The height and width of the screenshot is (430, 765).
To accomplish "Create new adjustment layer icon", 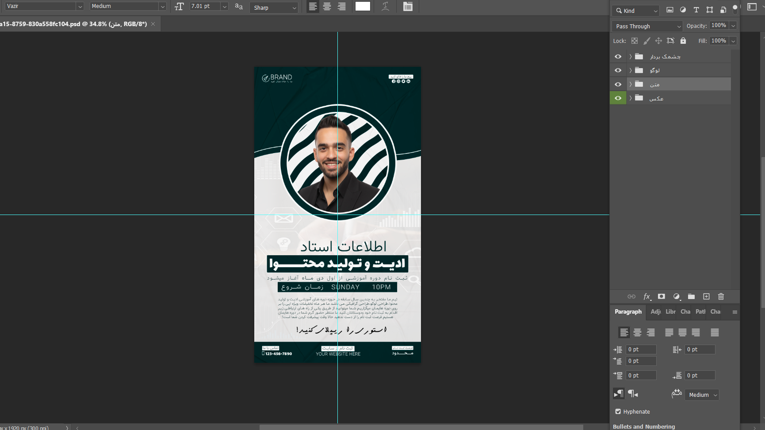I will tap(677, 296).
